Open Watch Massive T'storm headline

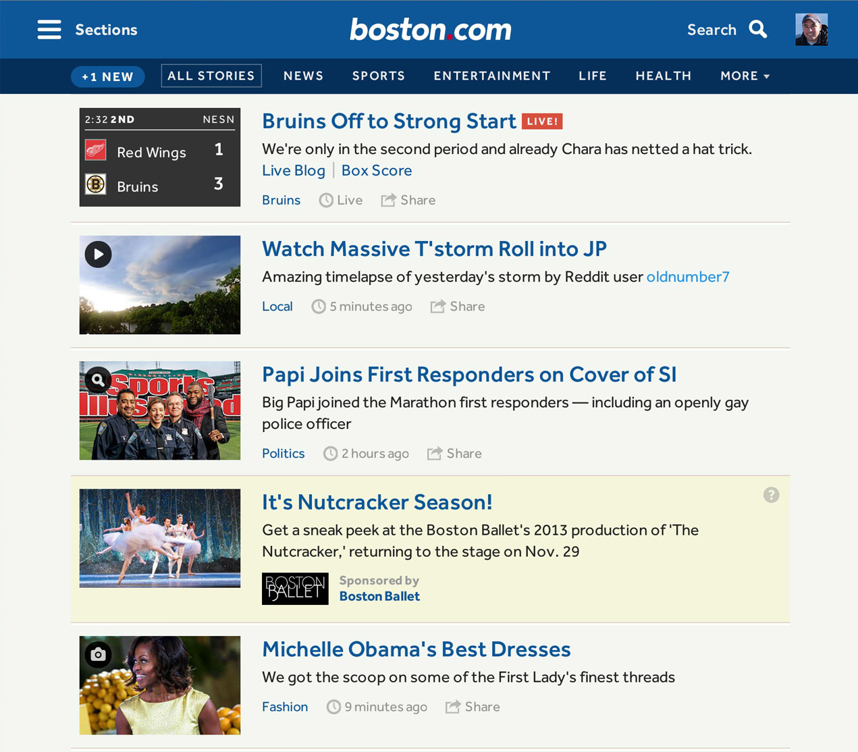point(434,248)
